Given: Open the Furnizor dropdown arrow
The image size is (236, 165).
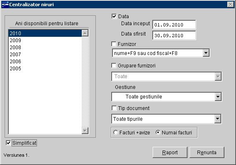Looking at the screenshot, I should pos(206,53).
